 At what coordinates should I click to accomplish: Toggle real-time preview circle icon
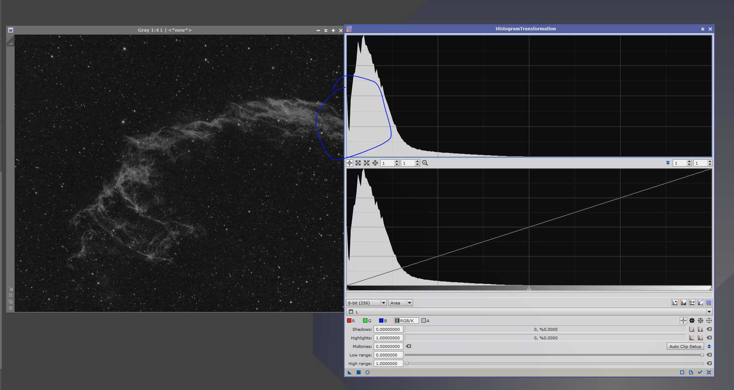[x=367, y=372]
